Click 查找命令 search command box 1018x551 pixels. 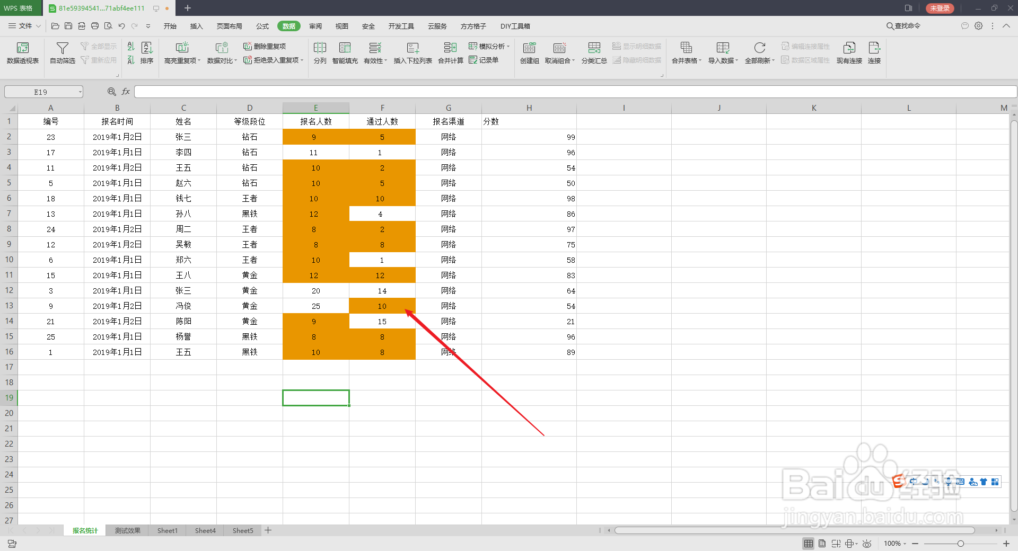tap(903, 26)
